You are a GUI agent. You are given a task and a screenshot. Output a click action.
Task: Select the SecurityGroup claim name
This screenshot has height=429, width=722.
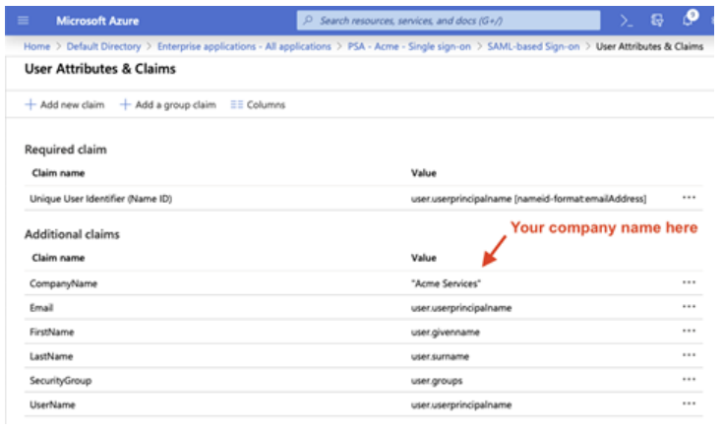(60, 381)
